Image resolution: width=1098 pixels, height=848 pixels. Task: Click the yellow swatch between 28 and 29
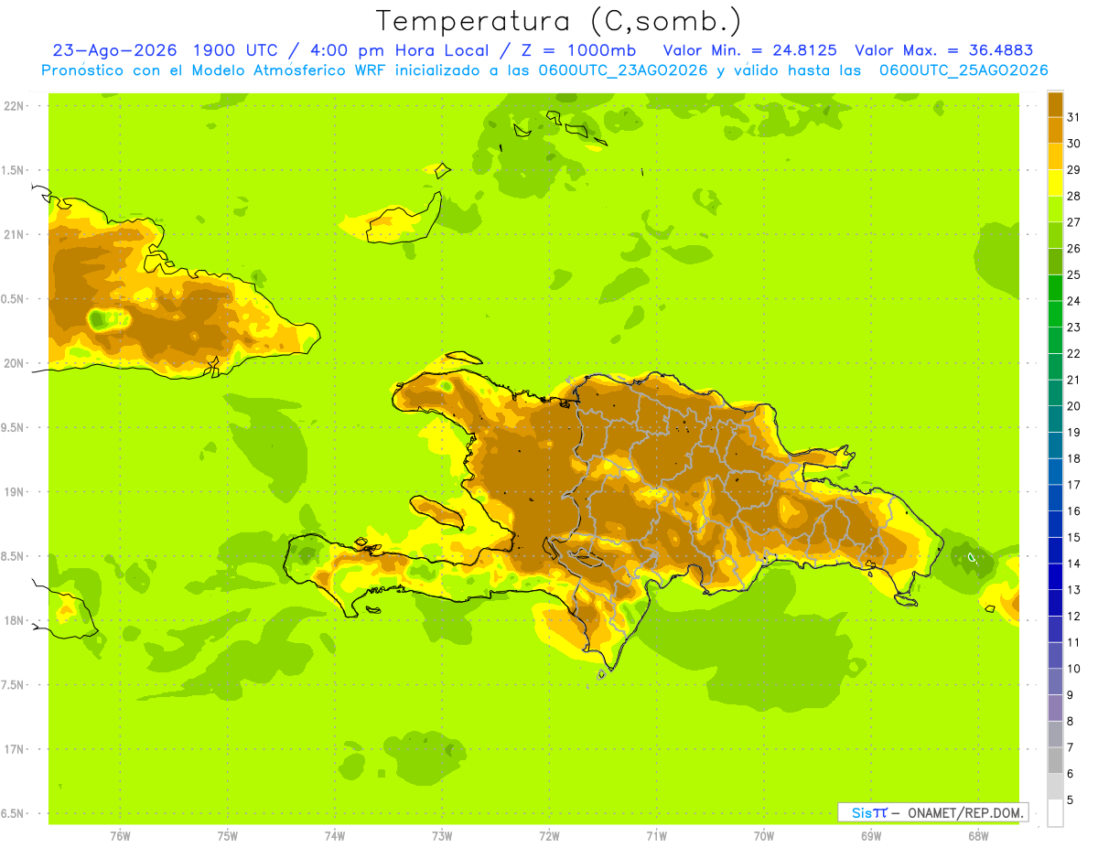[x=1055, y=183]
